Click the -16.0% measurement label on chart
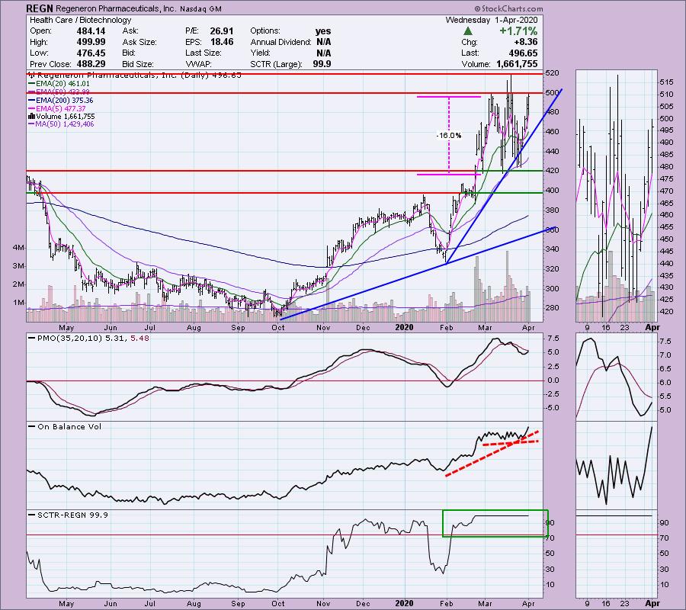The image size is (686, 610). pyautogui.click(x=449, y=136)
